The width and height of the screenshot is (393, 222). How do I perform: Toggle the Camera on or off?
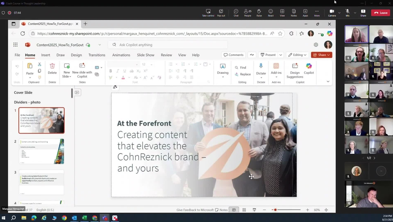pos(332,13)
